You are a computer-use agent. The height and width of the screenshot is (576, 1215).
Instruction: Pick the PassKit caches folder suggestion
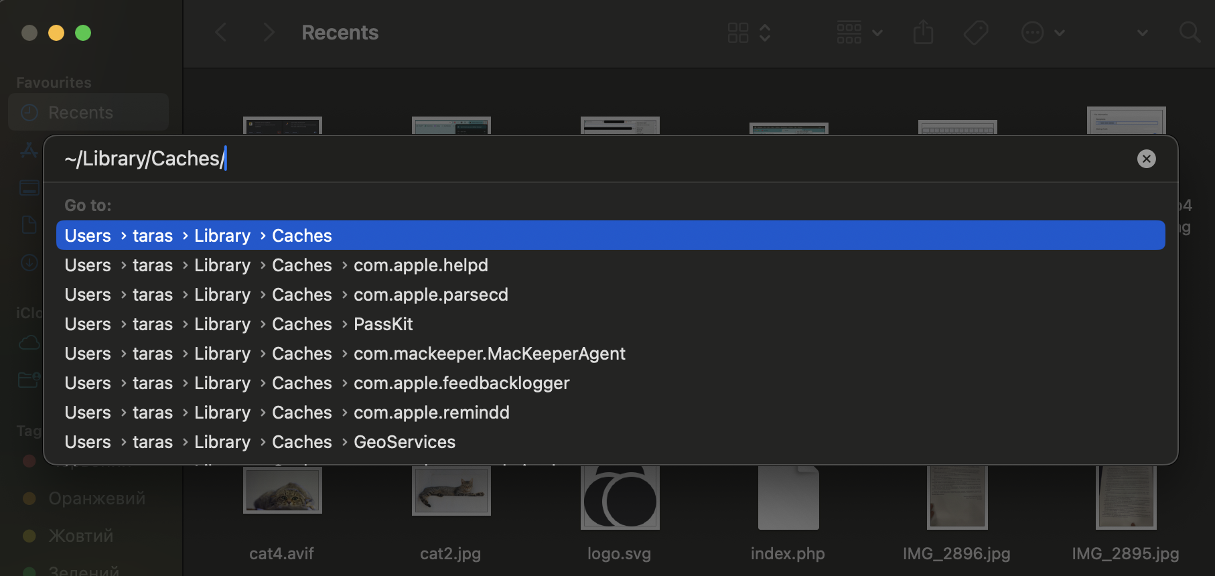[x=610, y=324]
